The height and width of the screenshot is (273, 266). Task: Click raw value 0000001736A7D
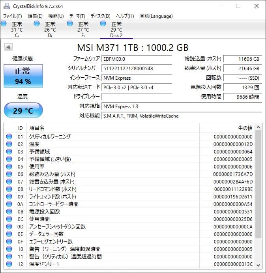233,174
